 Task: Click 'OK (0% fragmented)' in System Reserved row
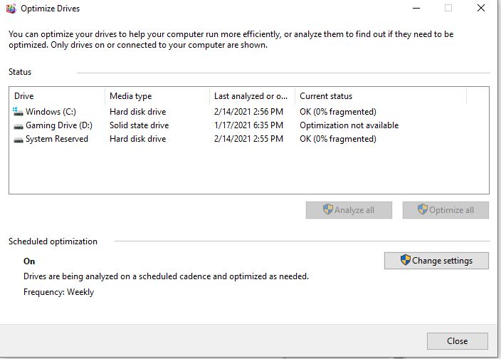pyautogui.click(x=338, y=139)
